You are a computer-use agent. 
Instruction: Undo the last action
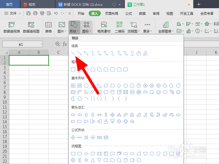point(56,13)
